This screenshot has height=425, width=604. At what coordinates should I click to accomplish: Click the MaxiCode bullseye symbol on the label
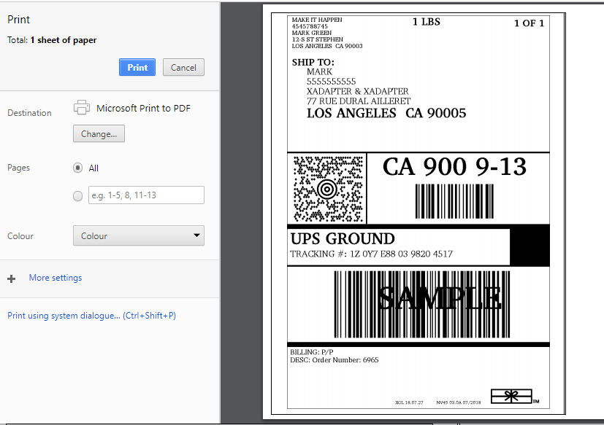[328, 189]
